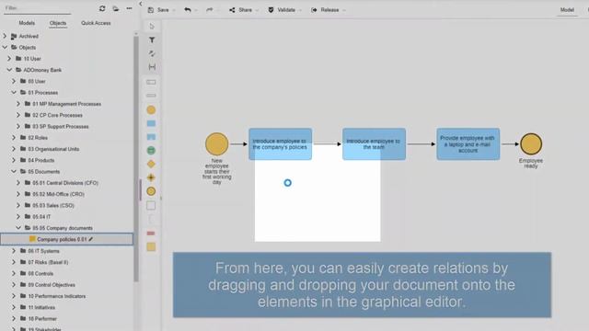
Task: Select the green circle intermediate event shape
Action: [151, 151]
